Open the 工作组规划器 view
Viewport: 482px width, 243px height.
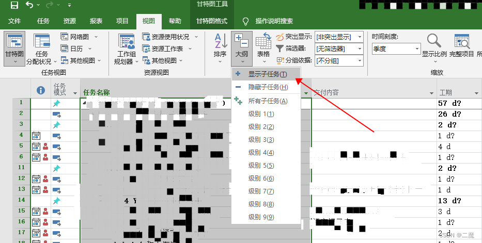126,49
